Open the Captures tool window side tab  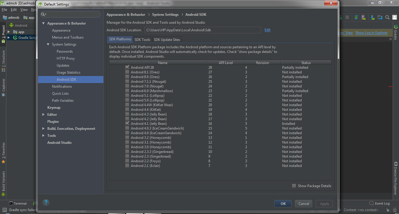pos(4,87)
